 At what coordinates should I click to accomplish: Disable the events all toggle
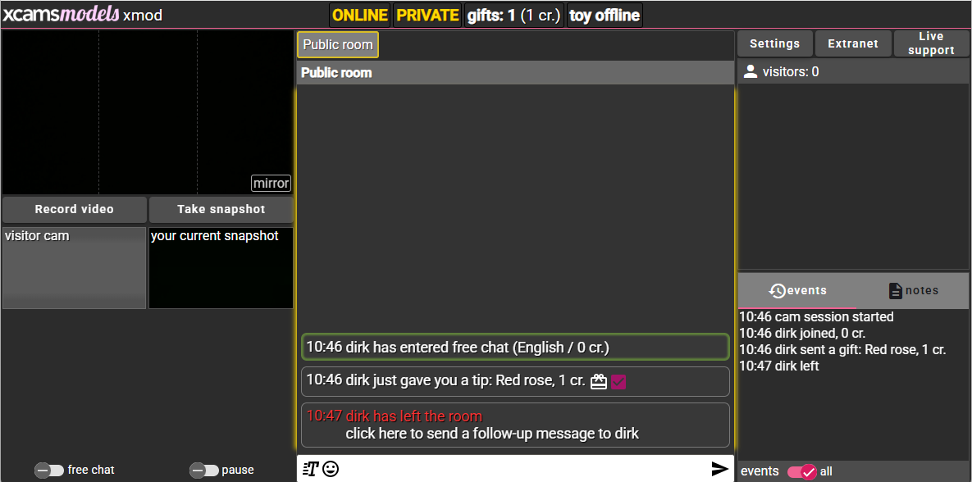[x=802, y=471]
